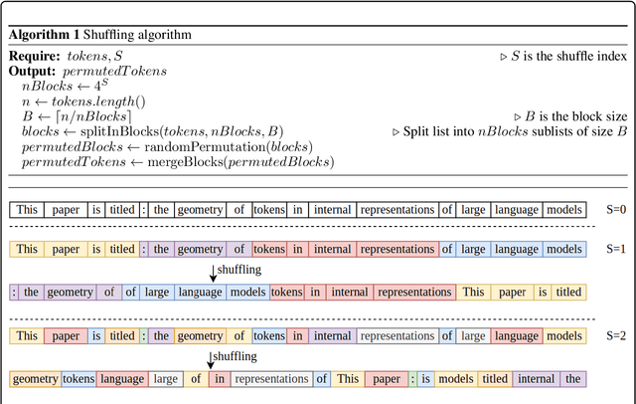The width and height of the screenshot is (636, 404).
Task: Click the "This" token in the S=0 row
Action: click(x=27, y=210)
